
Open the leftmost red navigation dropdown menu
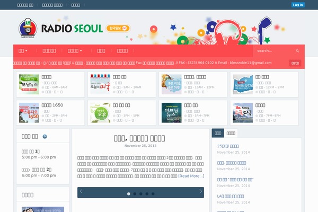tap(23, 51)
